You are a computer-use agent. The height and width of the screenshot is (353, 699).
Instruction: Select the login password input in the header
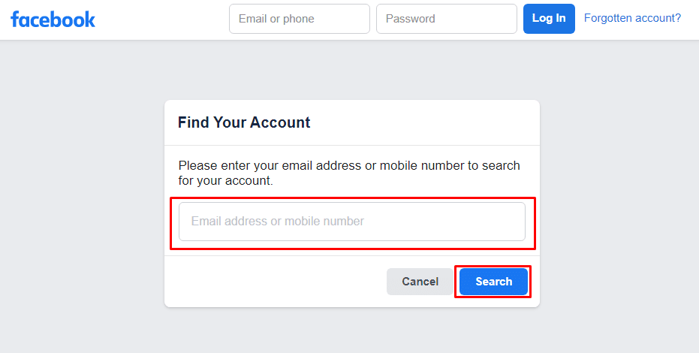coord(446,19)
